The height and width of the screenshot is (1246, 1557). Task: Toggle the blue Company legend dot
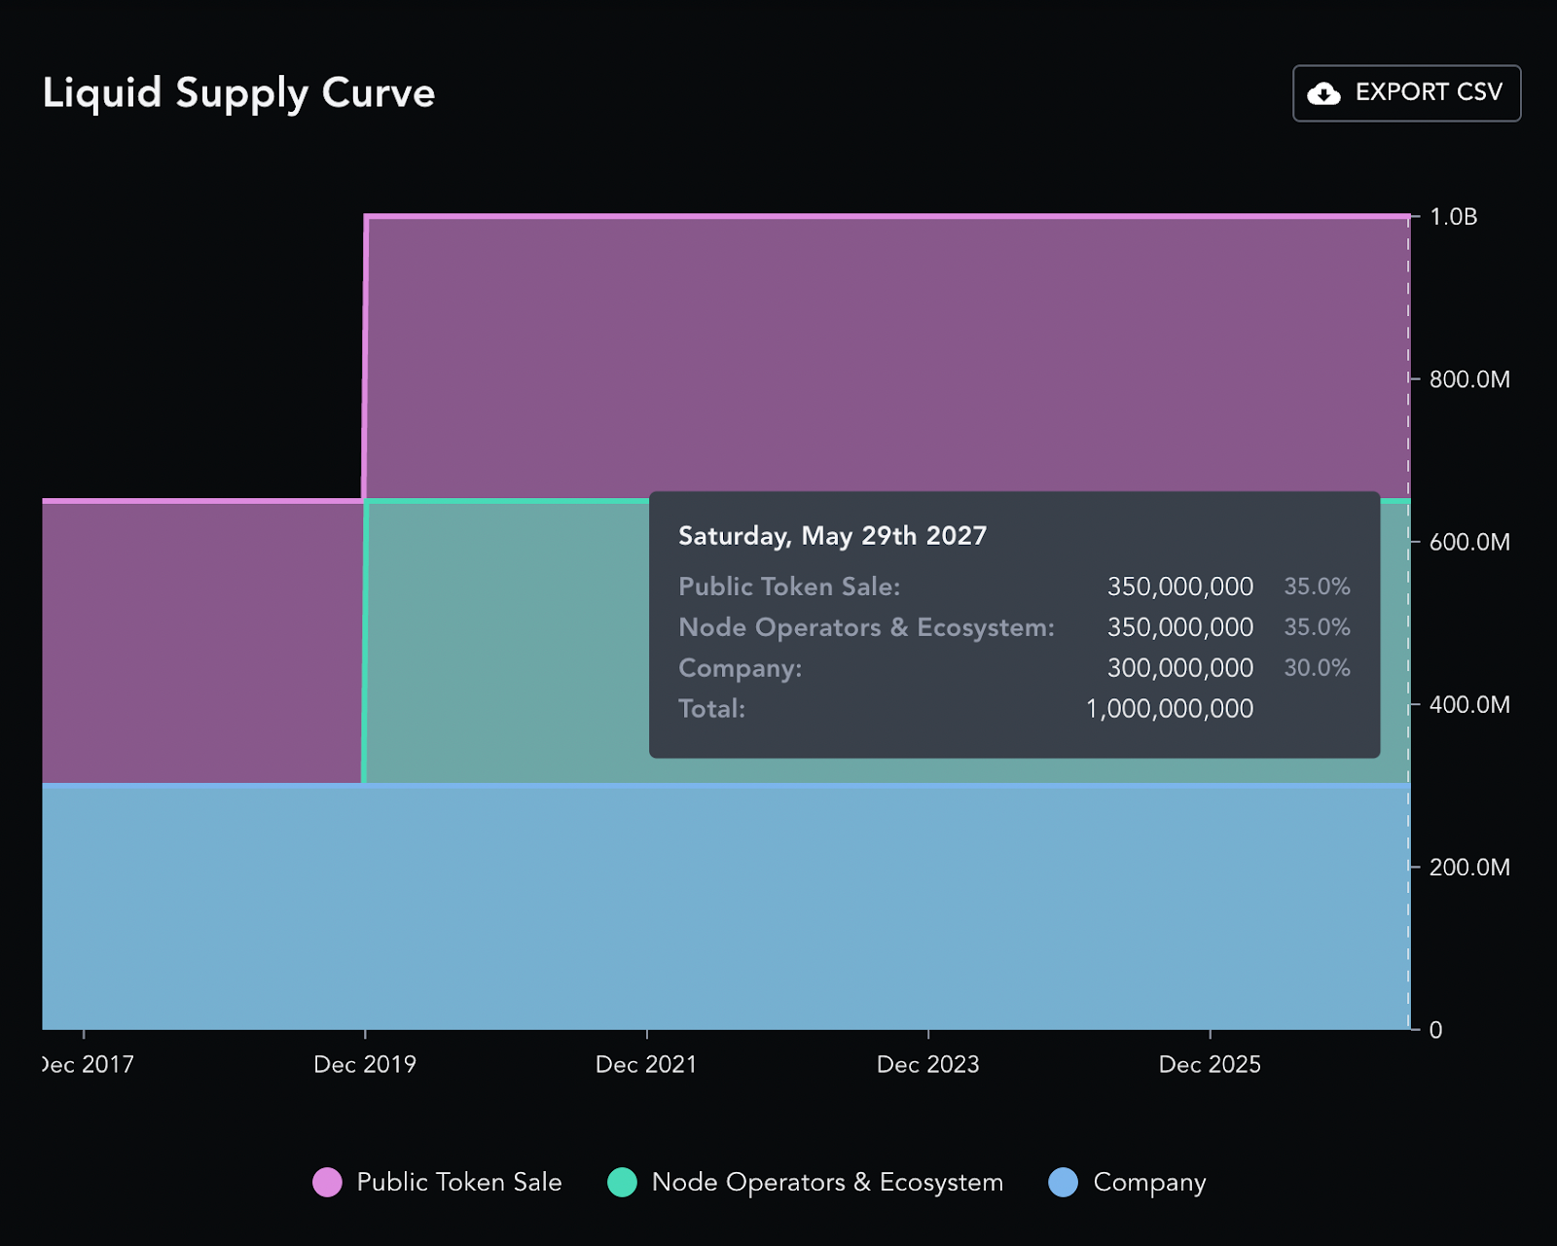[x=1064, y=1183]
